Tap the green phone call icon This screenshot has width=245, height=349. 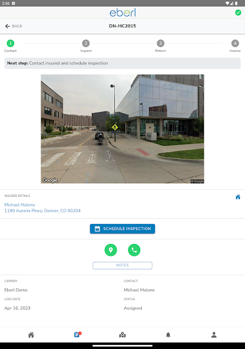coord(134,250)
